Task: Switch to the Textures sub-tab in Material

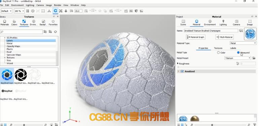Action: pos(218,48)
